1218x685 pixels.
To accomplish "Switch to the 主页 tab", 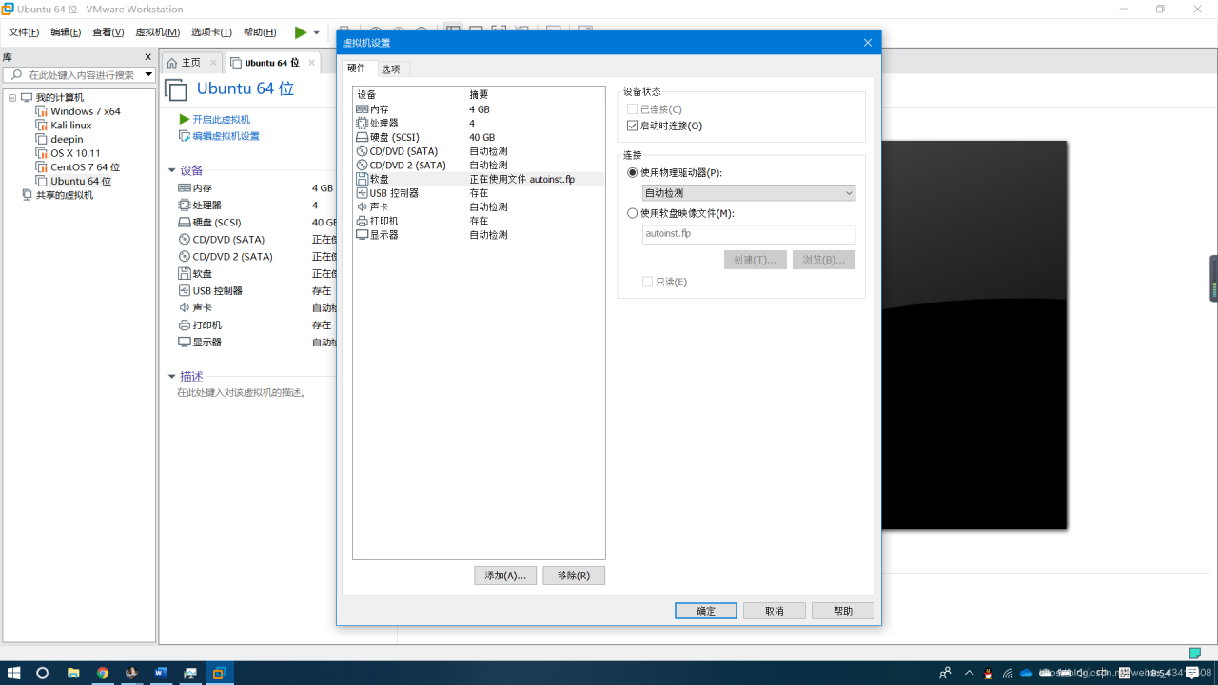I will click(x=190, y=63).
